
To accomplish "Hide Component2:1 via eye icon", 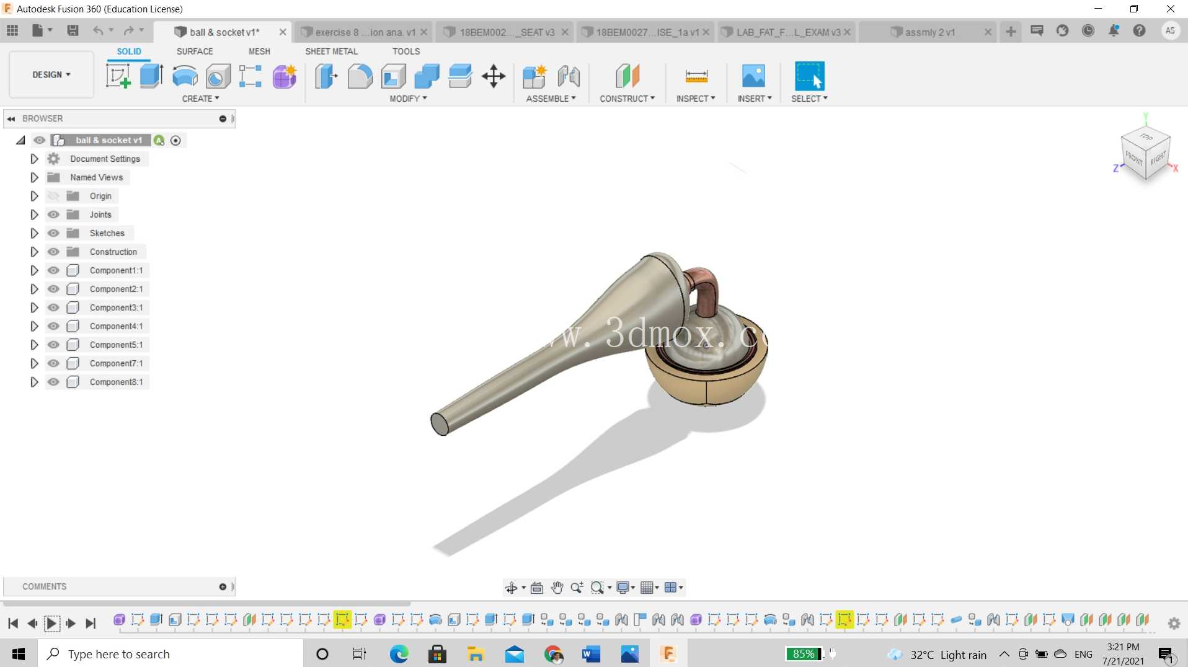I will [54, 289].
